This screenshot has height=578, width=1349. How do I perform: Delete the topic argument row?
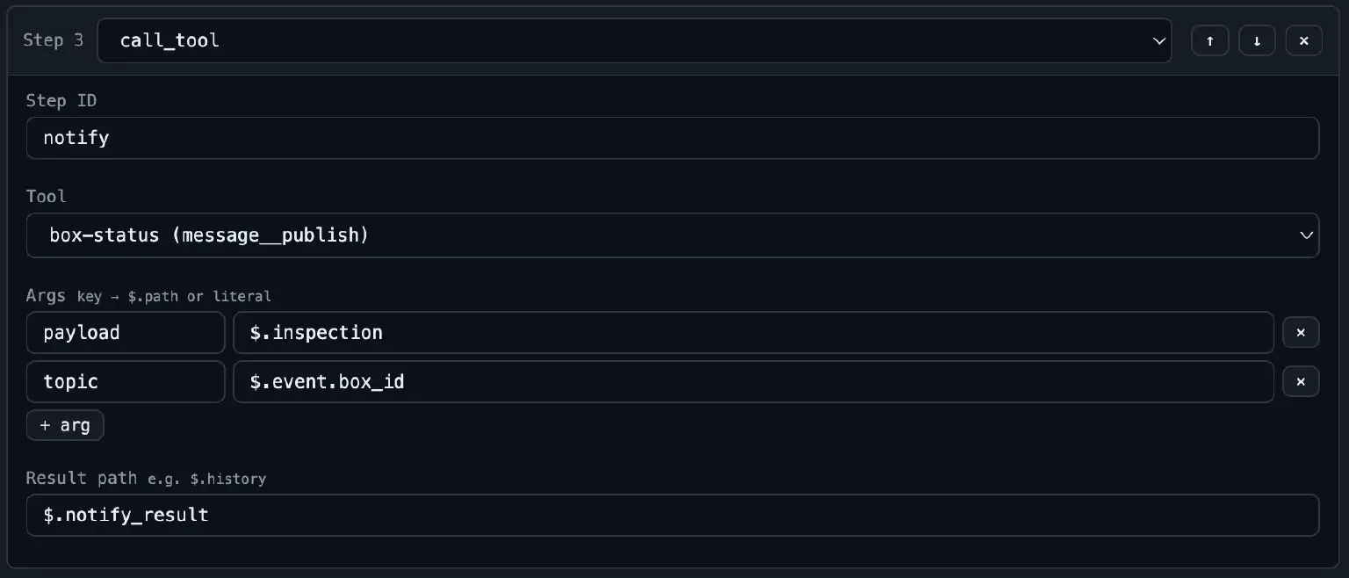[x=1301, y=382]
